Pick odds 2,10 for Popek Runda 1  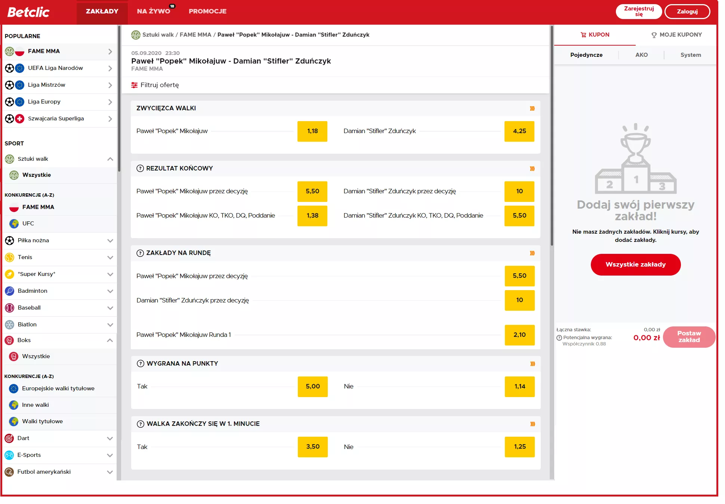point(519,335)
